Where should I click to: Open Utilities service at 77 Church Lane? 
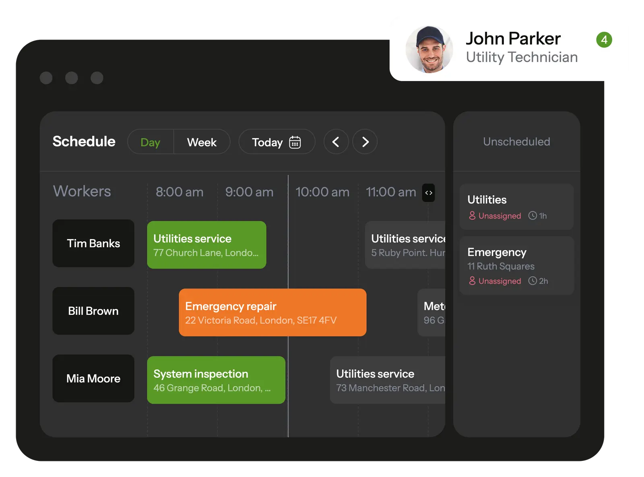[206, 245]
